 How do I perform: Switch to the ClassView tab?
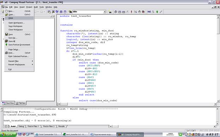(x=8, y=103)
